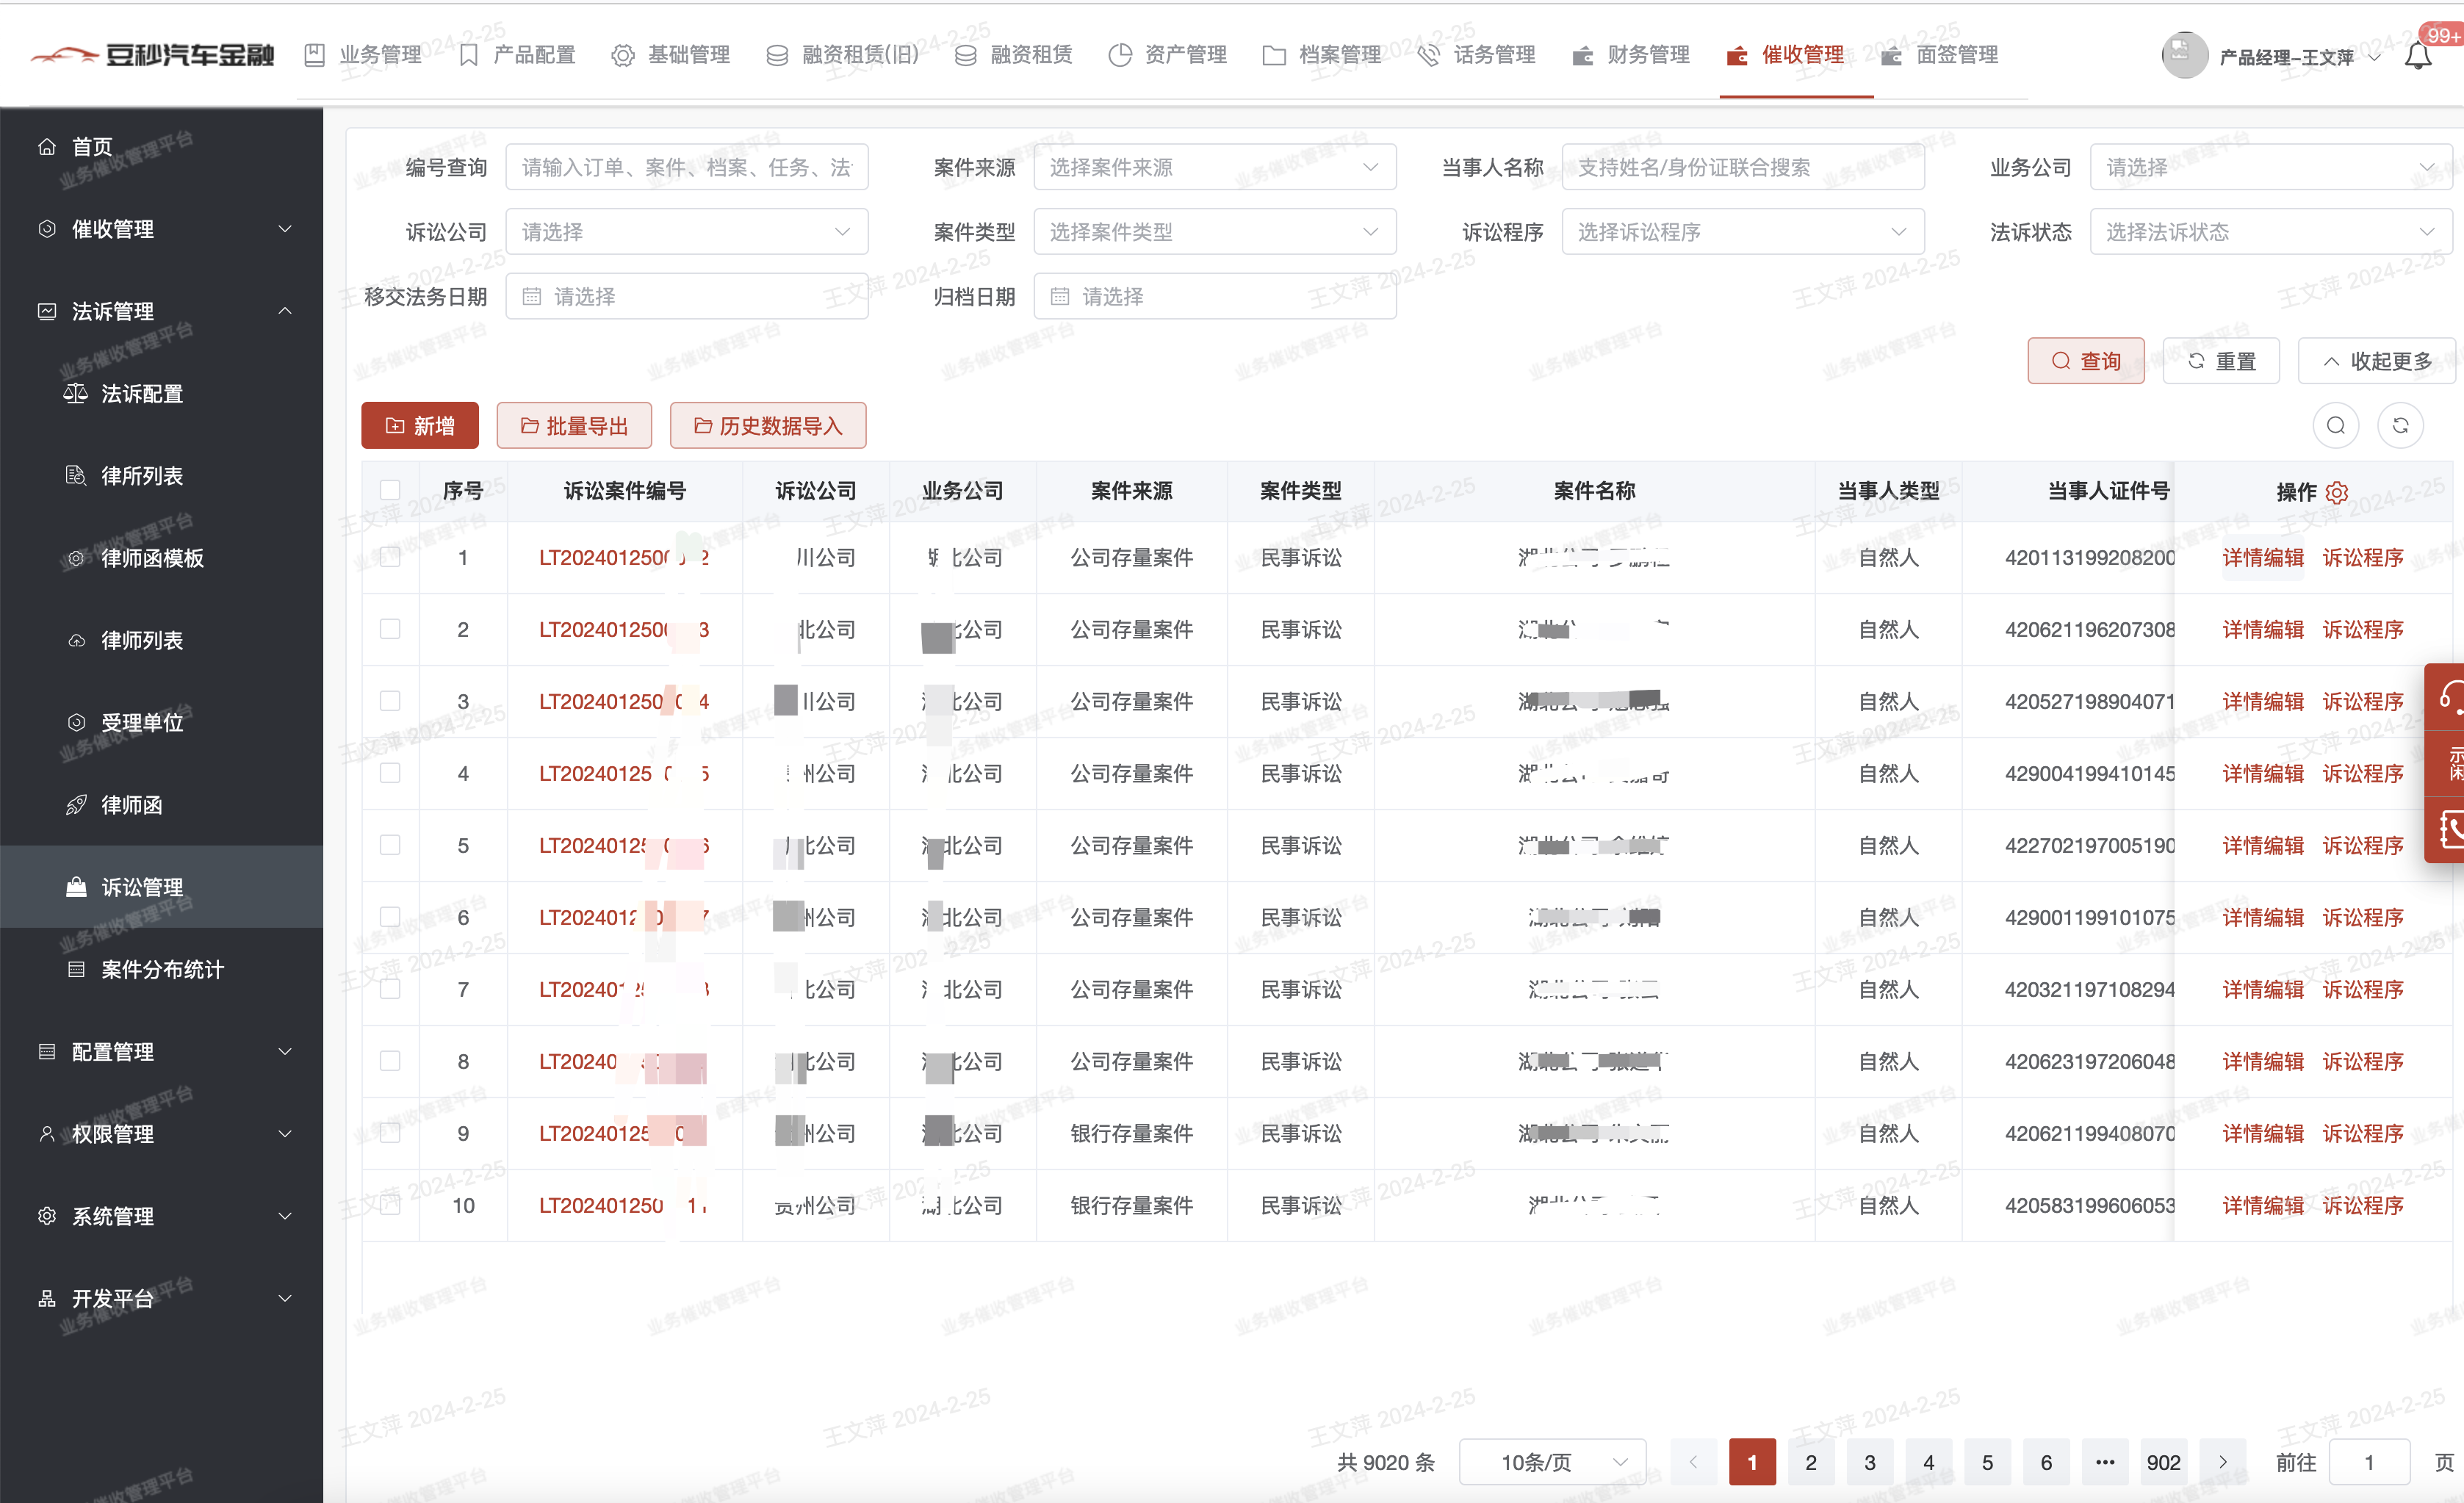Image resolution: width=2464 pixels, height=1503 pixels.
Task: Click the 编号查询 input field
Action: (686, 167)
